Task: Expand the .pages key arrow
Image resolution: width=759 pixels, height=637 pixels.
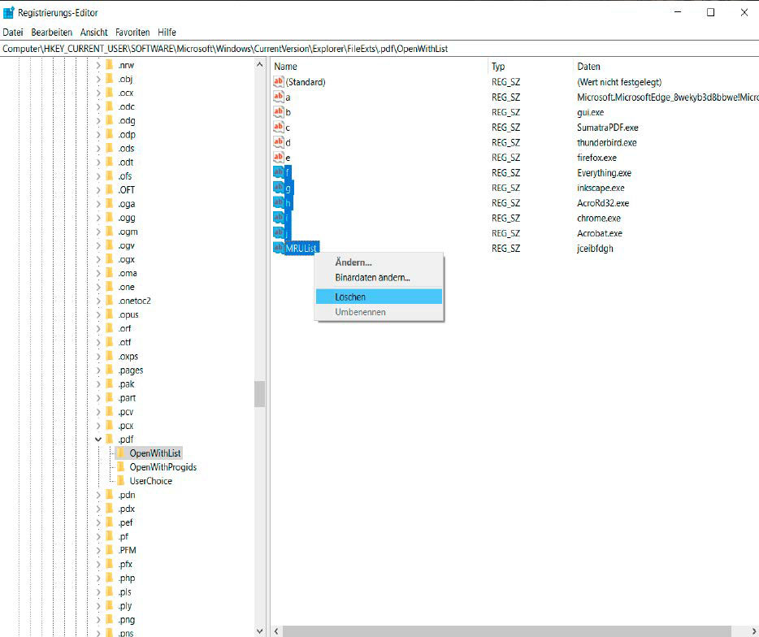Action: 98,370
